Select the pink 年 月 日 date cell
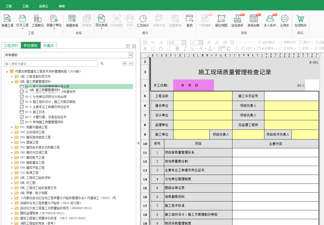324x225 pixels. pos(193,85)
